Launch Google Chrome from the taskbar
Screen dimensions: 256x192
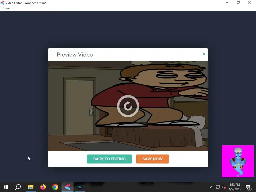coord(55,187)
